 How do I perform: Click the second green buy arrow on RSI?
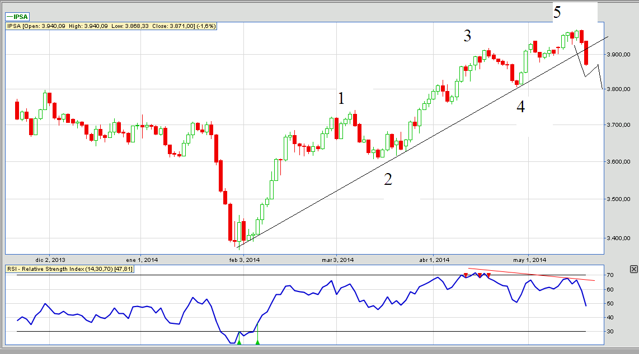tap(257, 342)
